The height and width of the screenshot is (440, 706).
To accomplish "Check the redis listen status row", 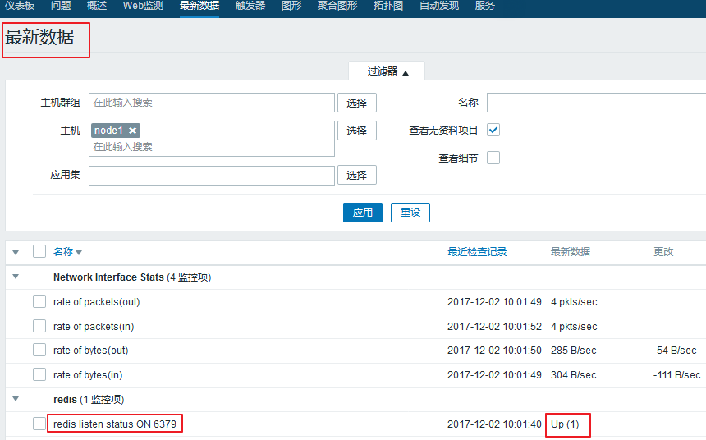I will 39,424.
